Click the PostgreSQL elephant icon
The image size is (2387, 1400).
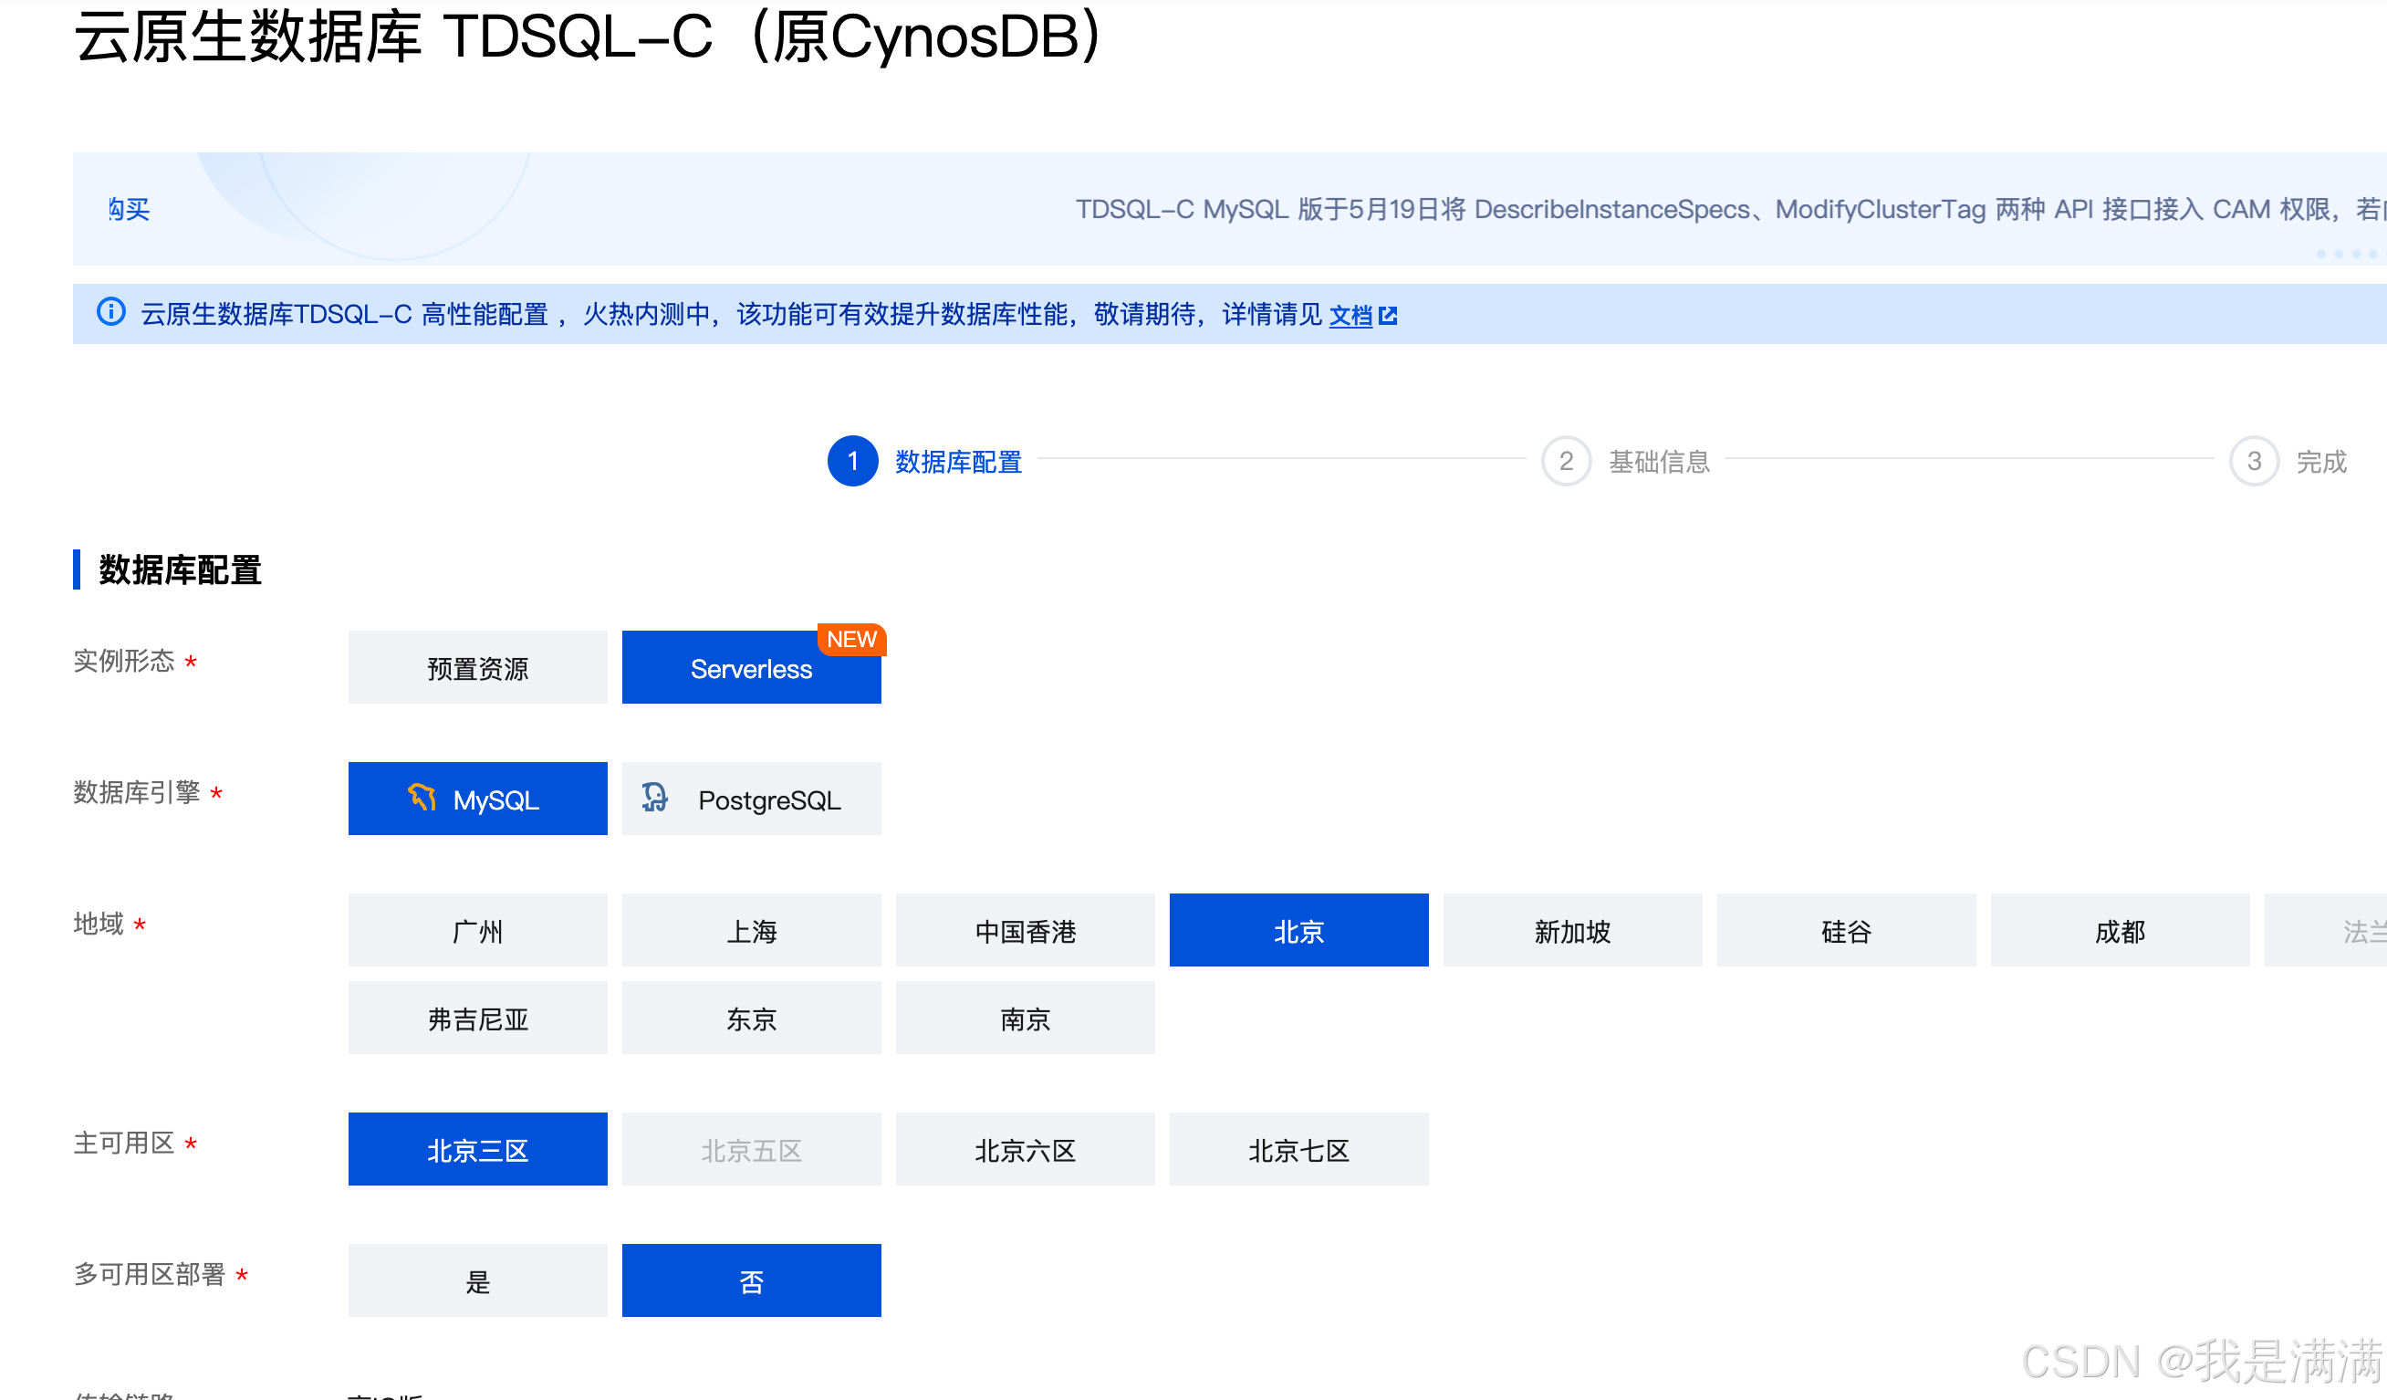pos(654,799)
